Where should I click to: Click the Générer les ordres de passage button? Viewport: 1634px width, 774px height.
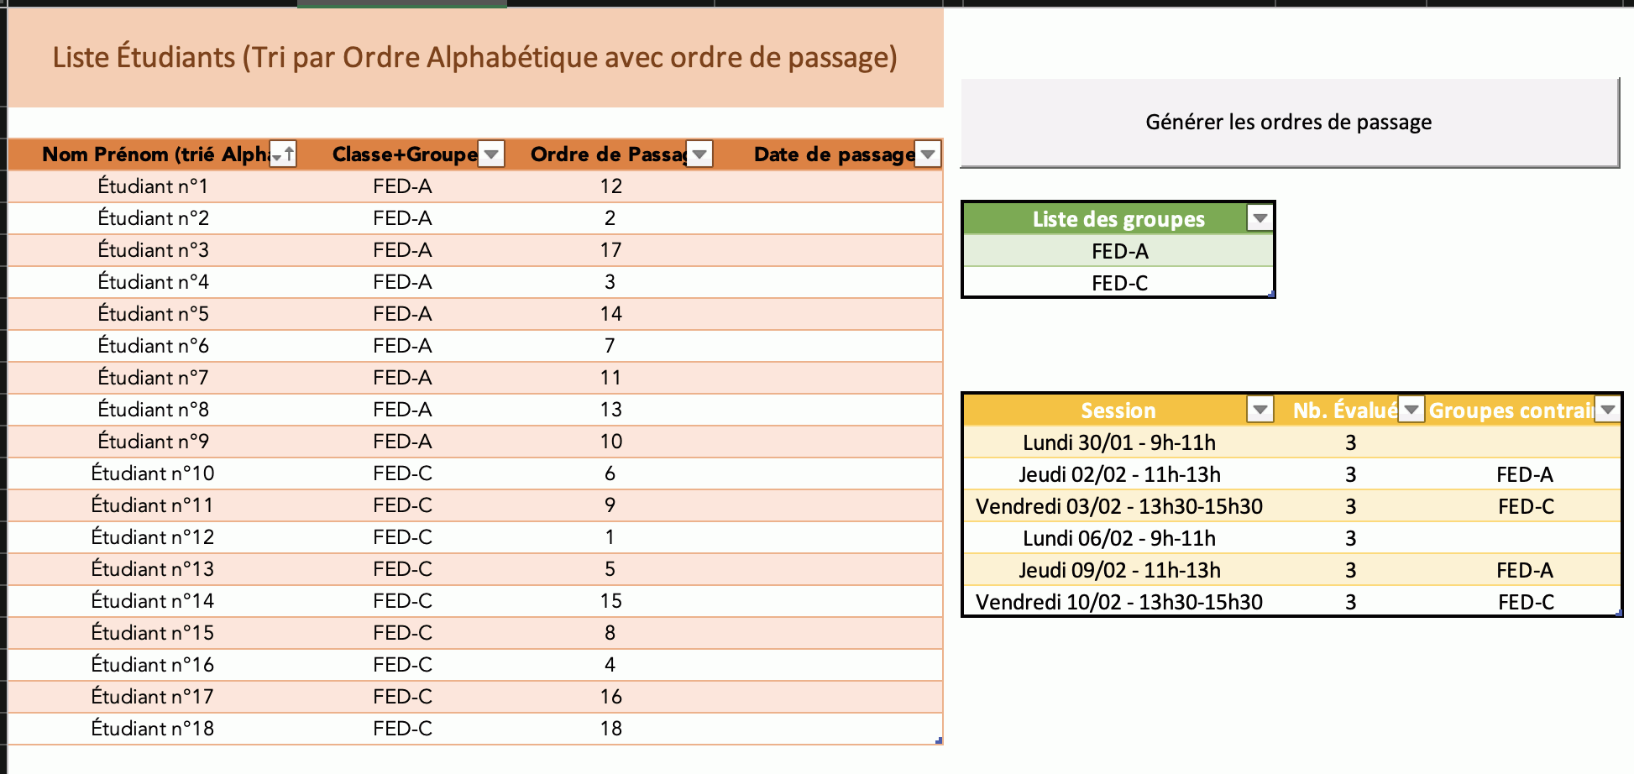1289,123
